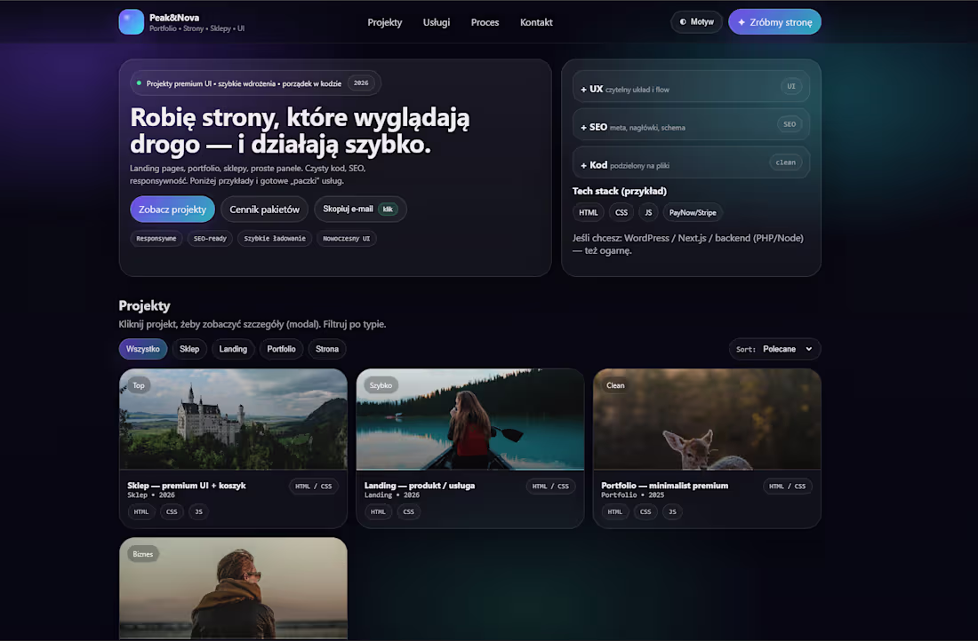Click the sparkle icon on Zróbmy stronę
Viewport: 978px width, 641px height.
tap(741, 21)
